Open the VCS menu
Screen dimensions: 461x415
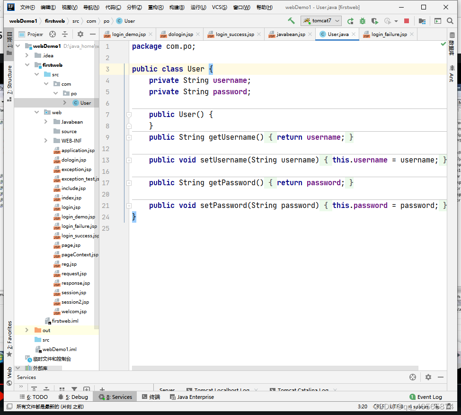point(219,7)
